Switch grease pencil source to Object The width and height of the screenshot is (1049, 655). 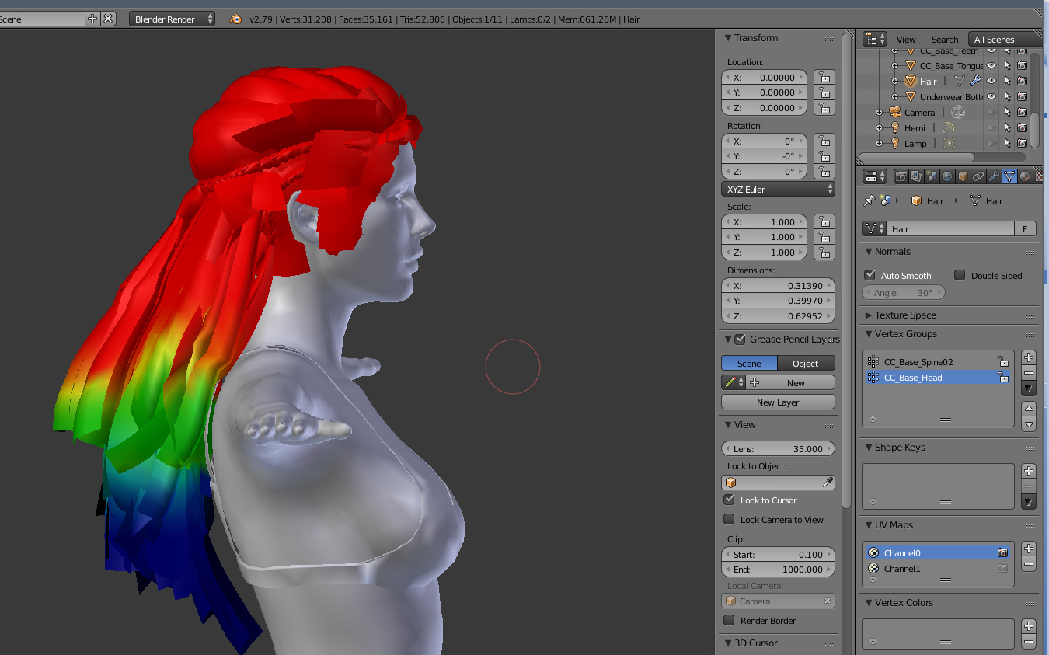806,363
